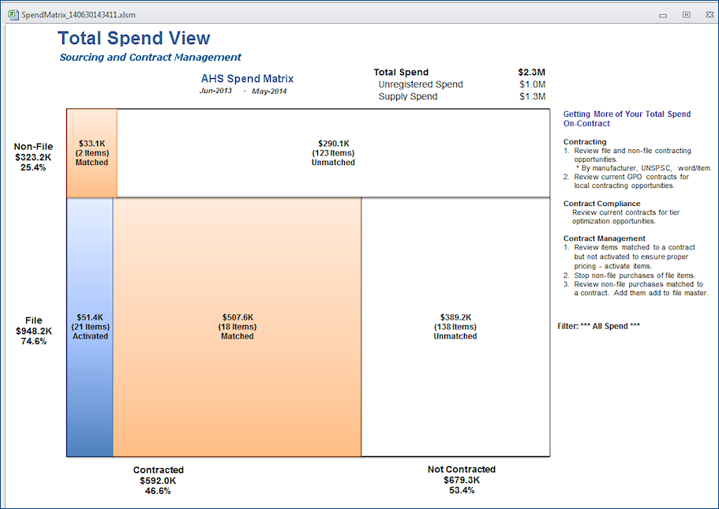The width and height of the screenshot is (719, 509).
Task: Close the SpendMatrix workbook window
Action: [706, 14]
